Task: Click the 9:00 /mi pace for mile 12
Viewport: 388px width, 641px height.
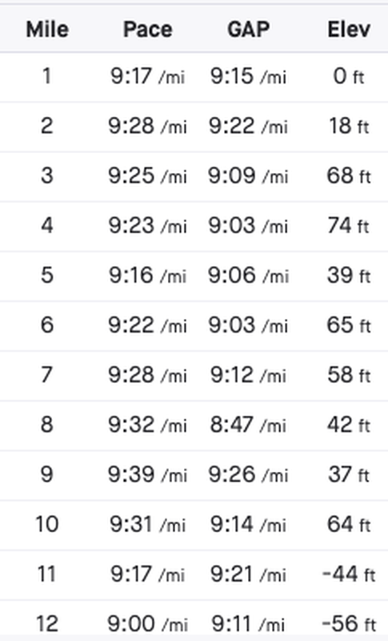Action: 148,624
